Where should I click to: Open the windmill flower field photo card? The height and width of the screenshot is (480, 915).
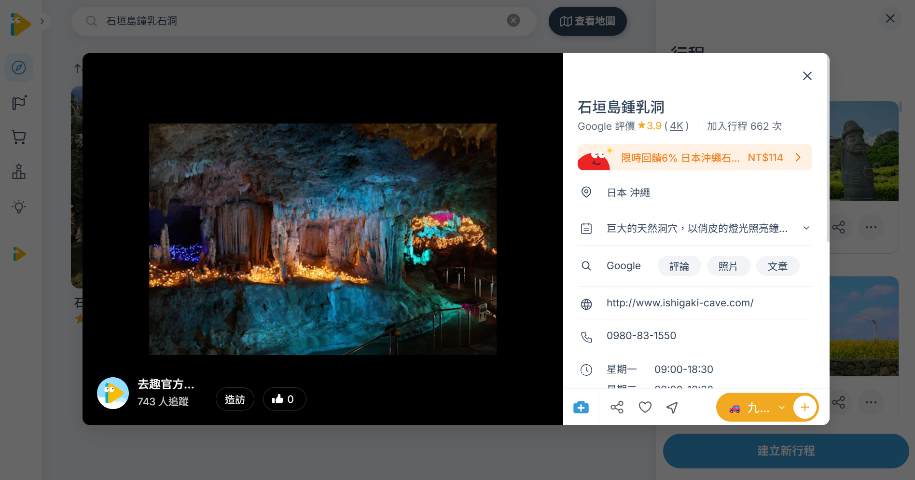pos(864,327)
